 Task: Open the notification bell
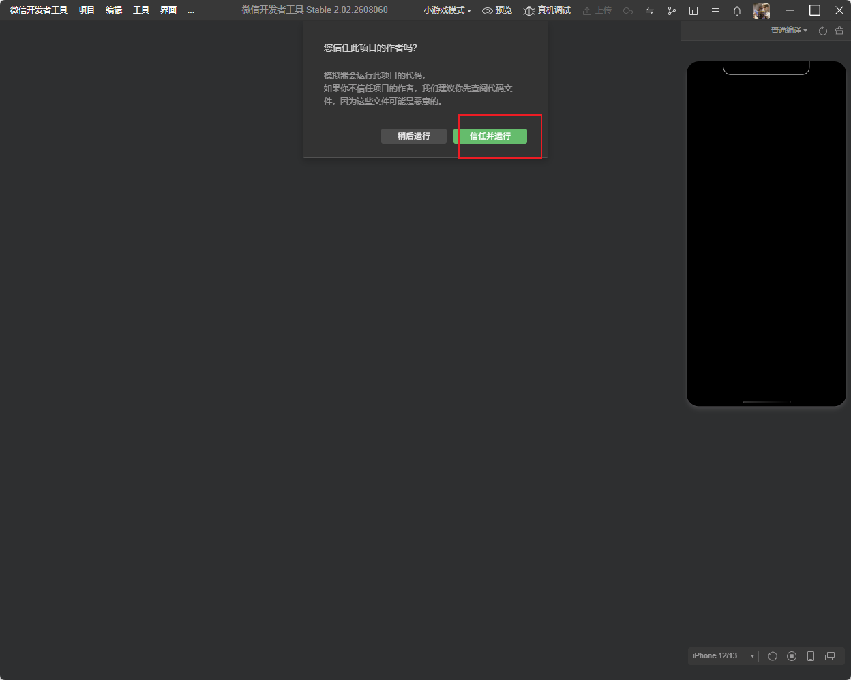tap(737, 11)
